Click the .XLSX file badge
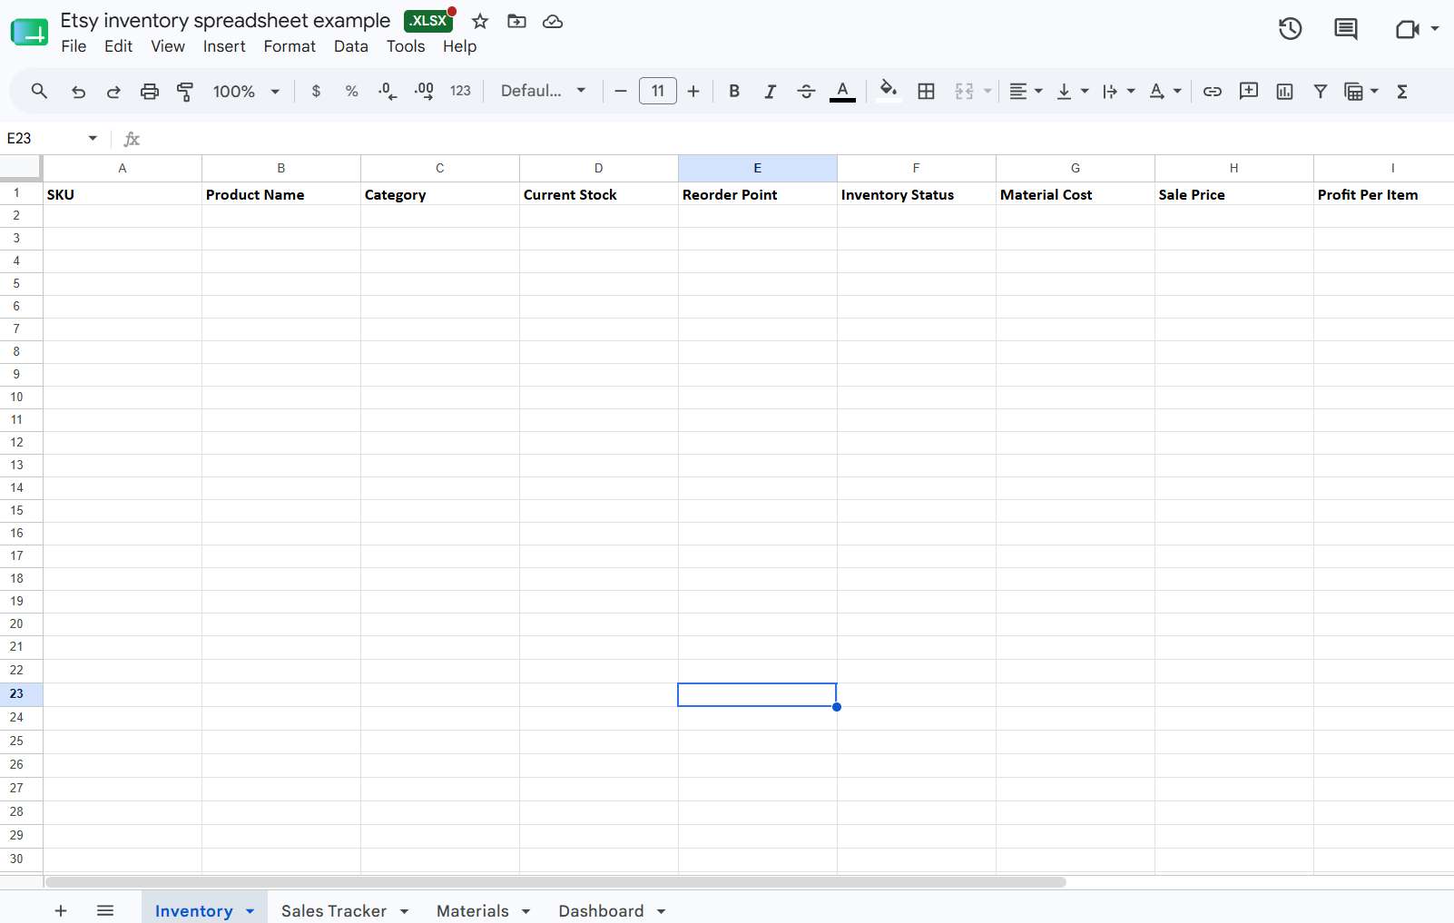Image resolution: width=1454 pixels, height=923 pixels. click(x=428, y=21)
